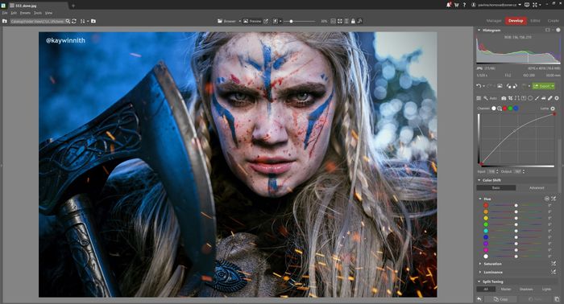The height and width of the screenshot is (304, 564).
Task: Click the back arrow at panel bottom
Action: tap(479, 299)
